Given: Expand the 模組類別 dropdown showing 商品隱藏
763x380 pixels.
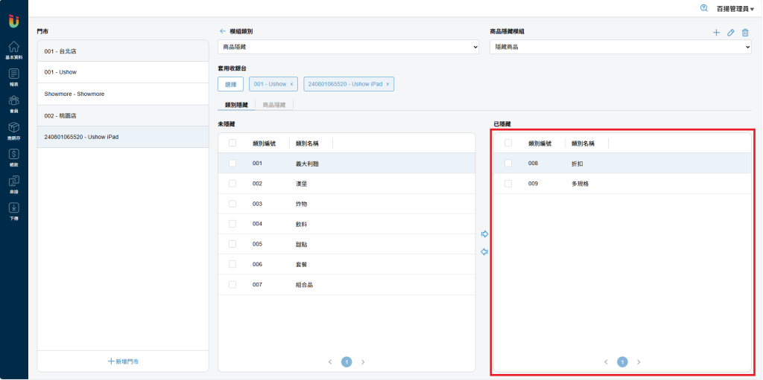Looking at the screenshot, I should point(348,47).
